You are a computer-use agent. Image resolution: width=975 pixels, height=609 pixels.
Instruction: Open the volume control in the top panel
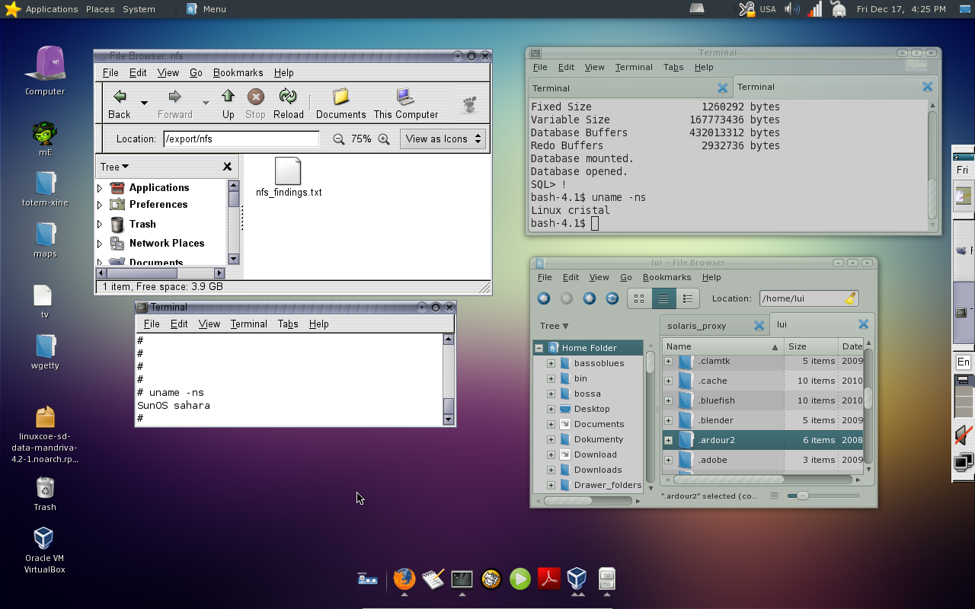pos(792,9)
